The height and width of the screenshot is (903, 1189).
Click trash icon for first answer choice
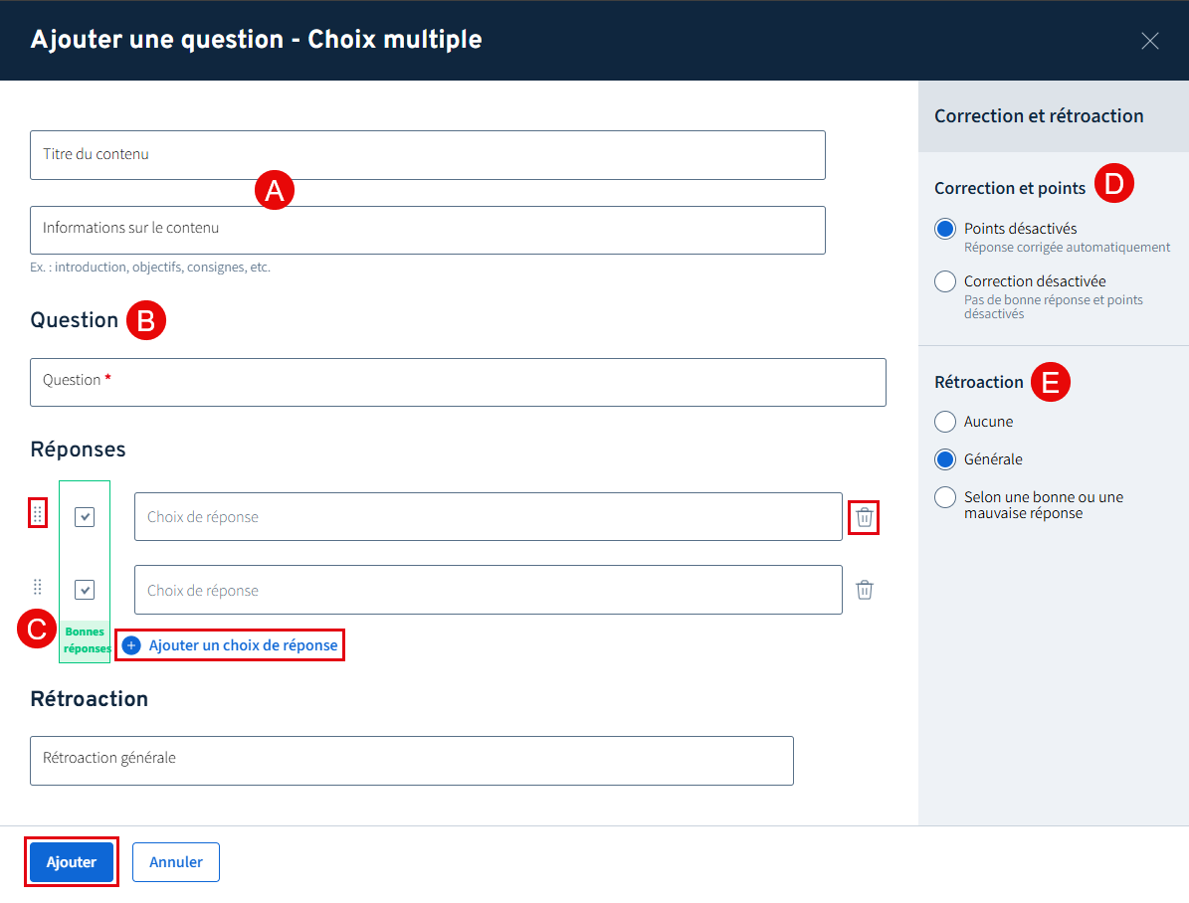(x=865, y=517)
